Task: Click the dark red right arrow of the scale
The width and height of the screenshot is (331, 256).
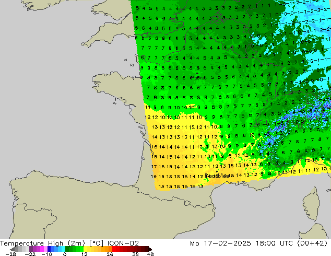Action: click(150, 249)
